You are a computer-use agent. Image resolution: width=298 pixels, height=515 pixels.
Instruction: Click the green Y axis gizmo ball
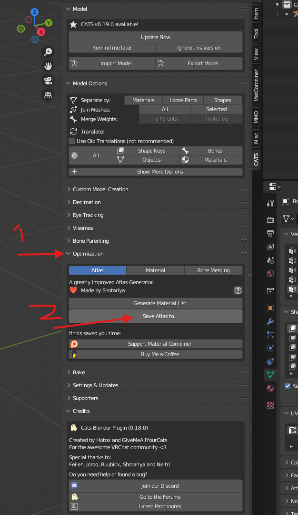pos(49,23)
